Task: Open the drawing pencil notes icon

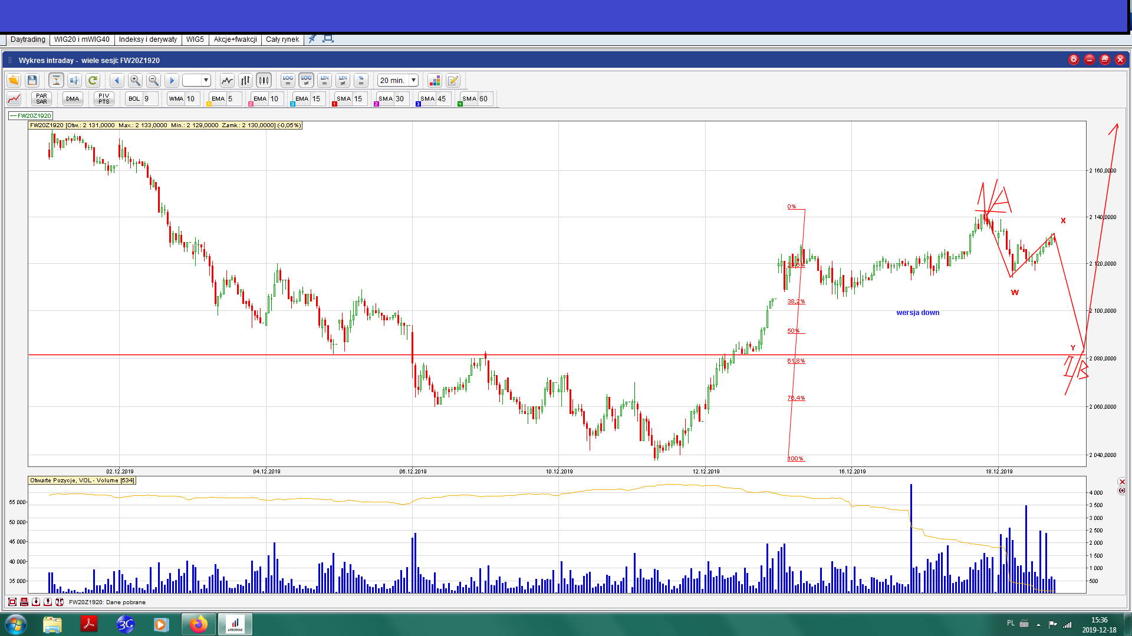Action: tap(453, 80)
